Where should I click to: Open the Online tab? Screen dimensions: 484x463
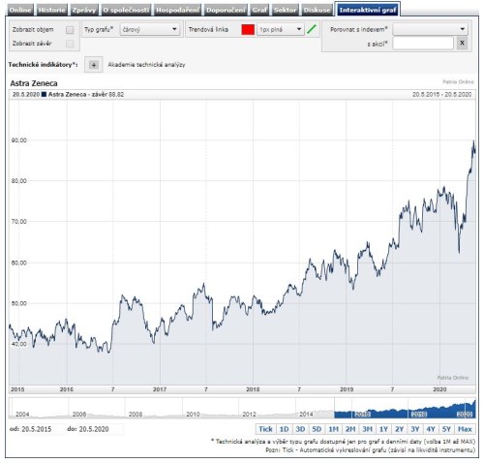20,10
